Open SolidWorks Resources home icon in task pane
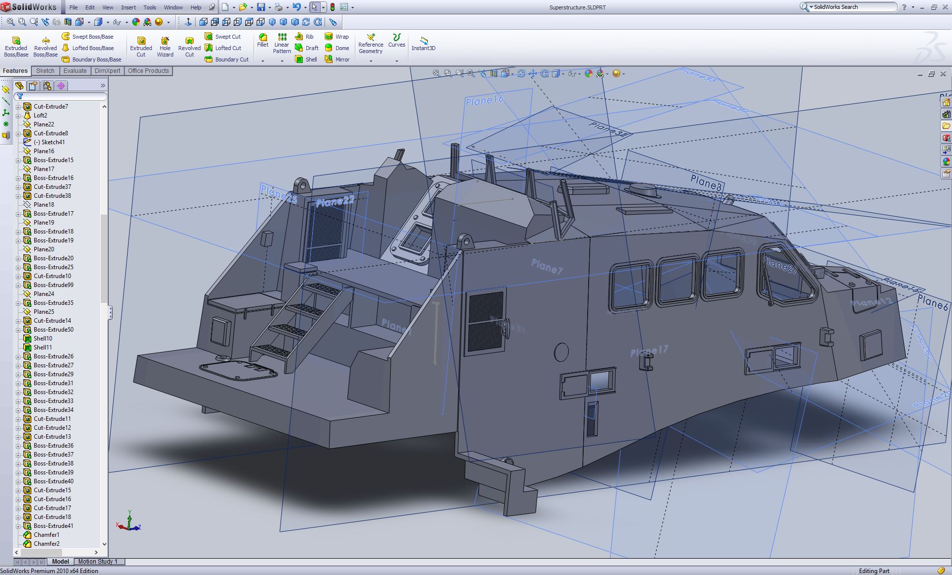The image size is (952, 575). pyautogui.click(x=946, y=103)
